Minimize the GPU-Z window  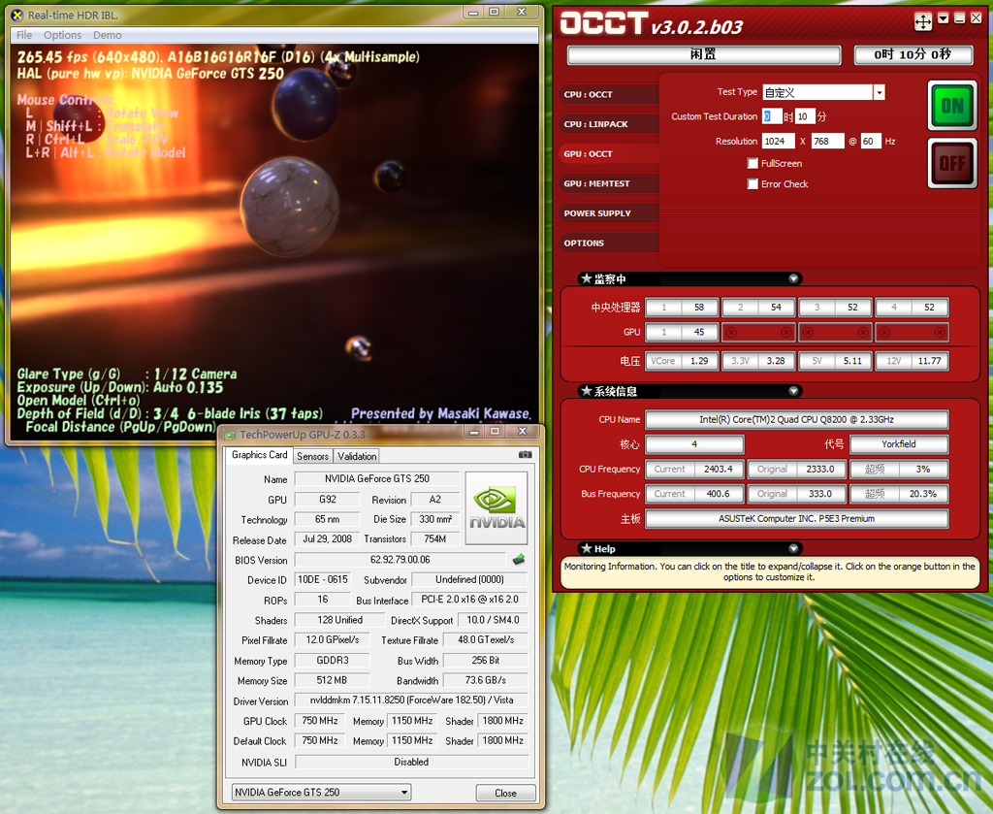(x=473, y=432)
